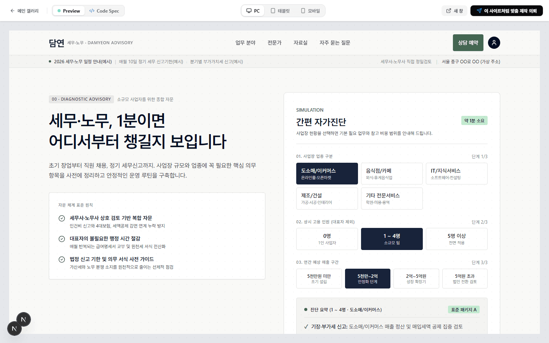Choose 1 ~ 4명 소규모 팀 option
The height and width of the screenshot is (343, 549).
392,239
